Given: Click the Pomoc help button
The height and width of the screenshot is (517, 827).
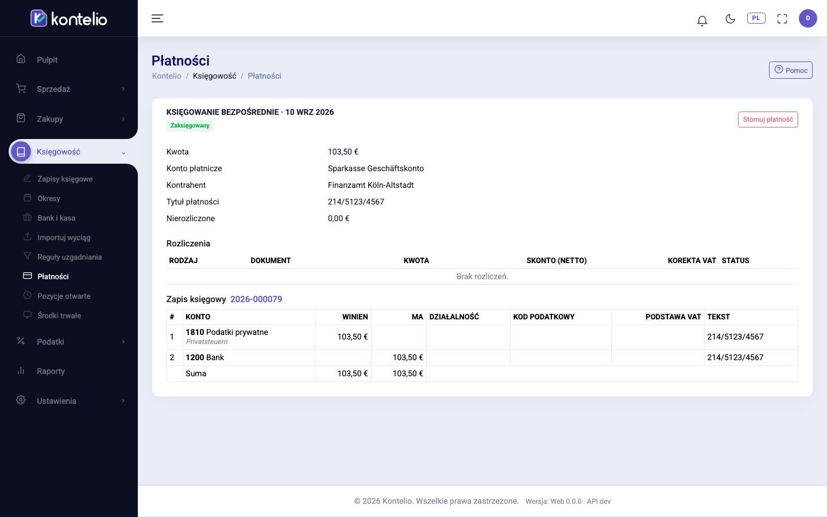Looking at the screenshot, I should [x=791, y=70].
